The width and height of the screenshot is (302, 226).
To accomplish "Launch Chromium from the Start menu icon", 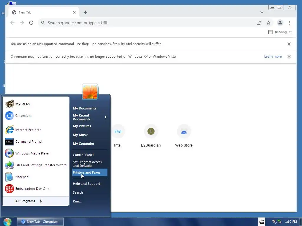I will 9,116.
